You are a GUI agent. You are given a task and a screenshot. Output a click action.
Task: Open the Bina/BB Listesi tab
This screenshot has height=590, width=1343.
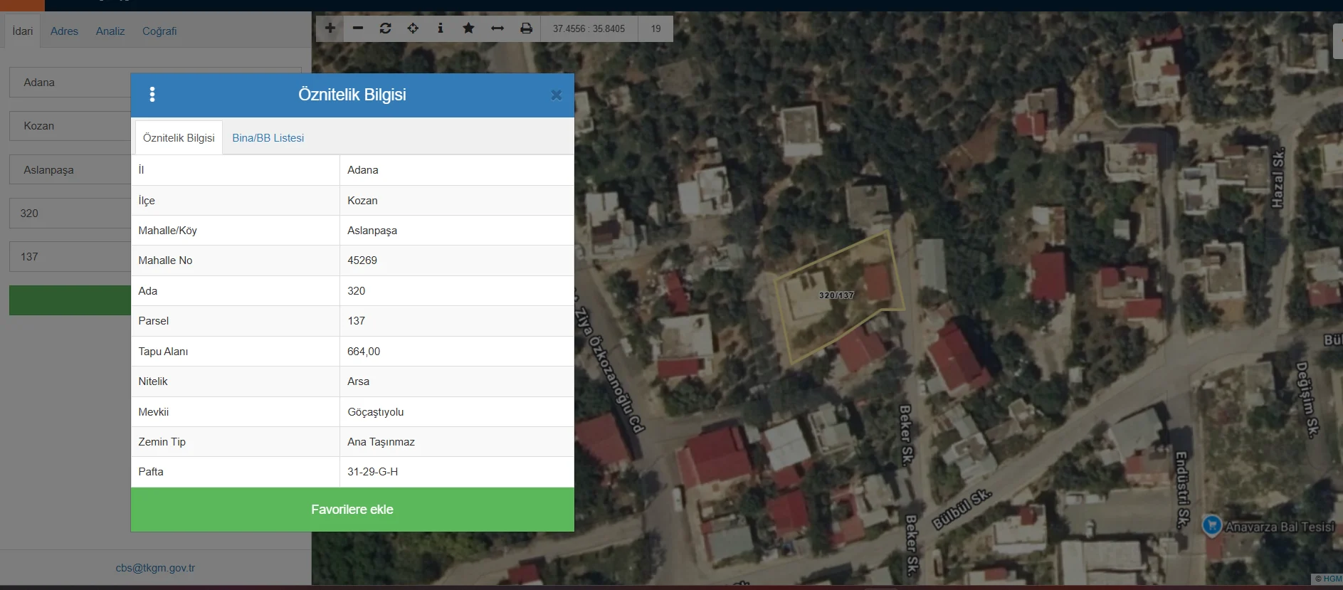(268, 138)
